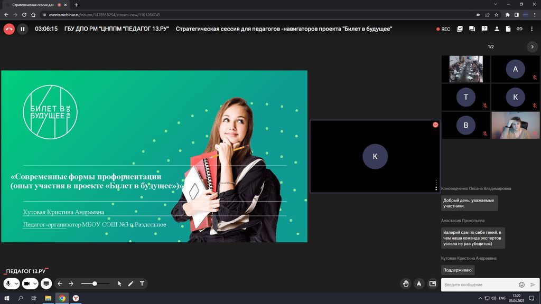Open Chrome three-dot menu

click(x=535, y=15)
